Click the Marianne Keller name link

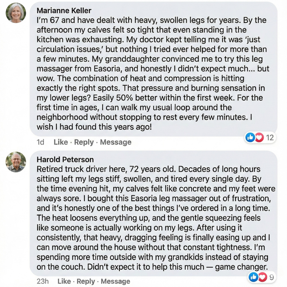(64, 11)
